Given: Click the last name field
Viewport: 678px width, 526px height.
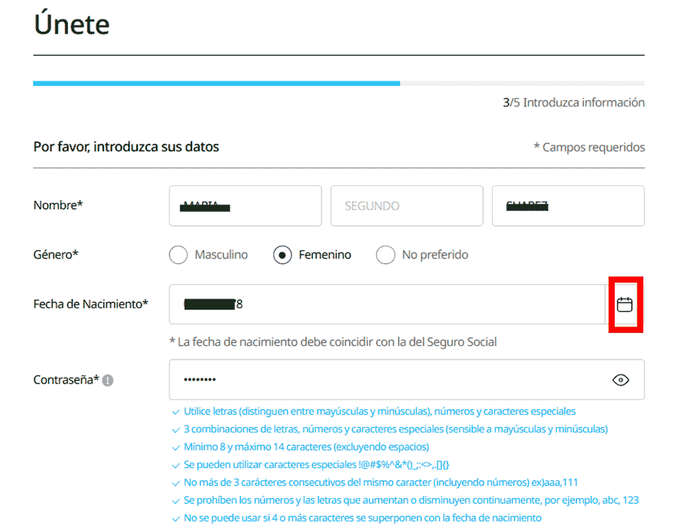Looking at the screenshot, I should (x=568, y=205).
